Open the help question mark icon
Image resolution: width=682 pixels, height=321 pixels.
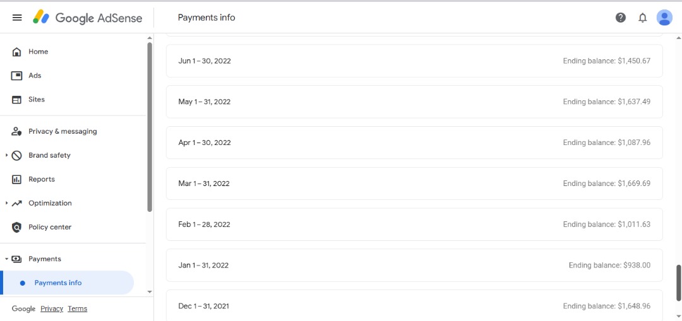click(x=621, y=18)
